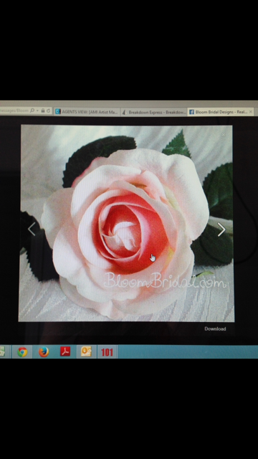Viewport: 258px width, 459px height.
Task: Click the refresh icon in address bar
Action: tap(49, 110)
